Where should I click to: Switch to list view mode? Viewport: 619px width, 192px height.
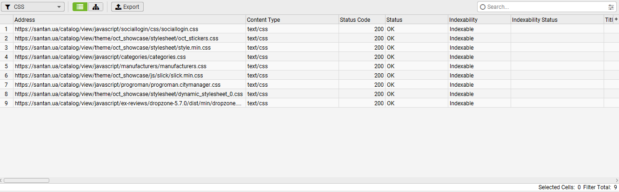pyautogui.click(x=80, y=7)
